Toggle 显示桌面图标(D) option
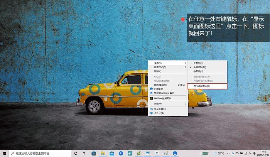270x157 pixels. point(202,86)
